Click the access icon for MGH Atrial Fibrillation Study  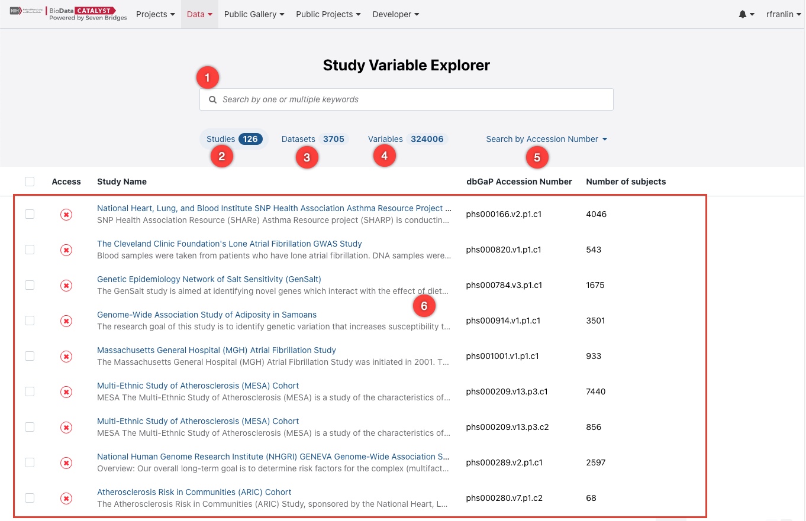[x=66, y=356]
